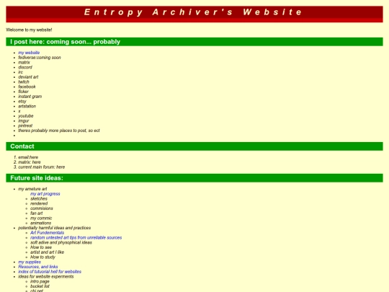
Task: Open the 'my art progress' link
Action: [45, 194]
